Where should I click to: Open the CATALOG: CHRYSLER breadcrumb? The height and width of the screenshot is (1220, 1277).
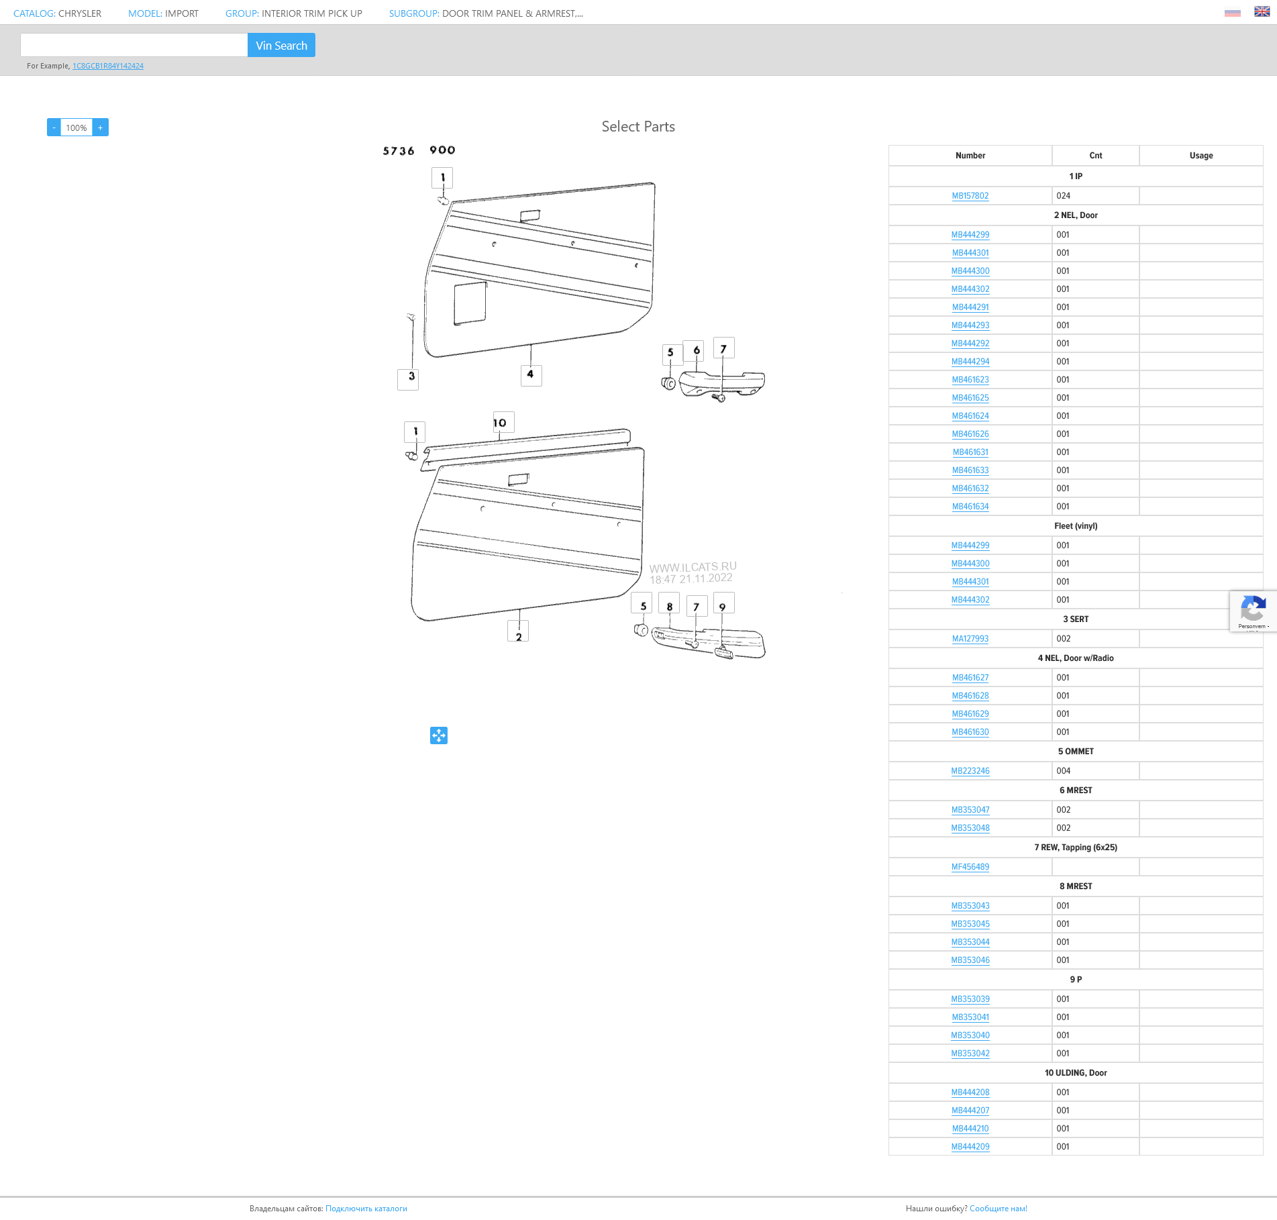[57, 13]
